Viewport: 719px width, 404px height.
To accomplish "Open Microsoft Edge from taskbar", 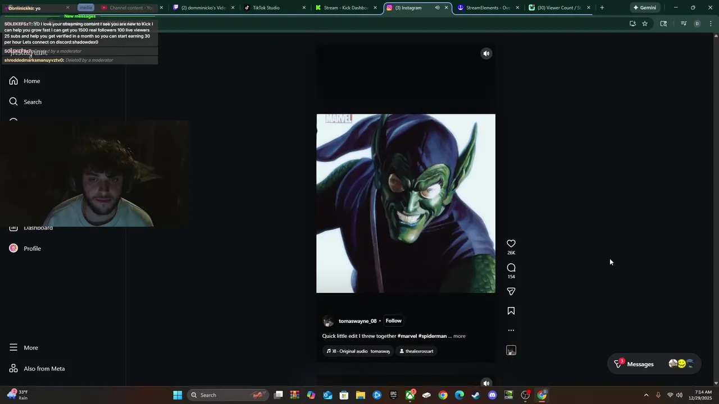I will tap(459, 395).
